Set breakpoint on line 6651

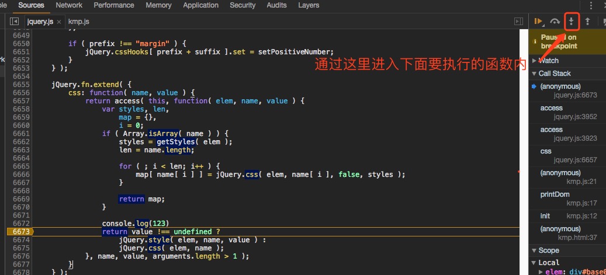click(21, 52)
